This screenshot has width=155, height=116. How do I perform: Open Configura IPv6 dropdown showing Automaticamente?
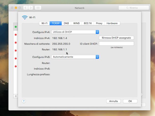click(x=75, y=57)
